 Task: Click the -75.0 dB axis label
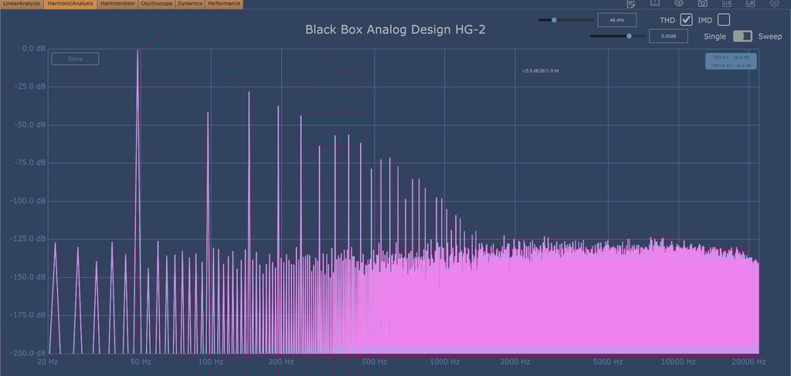tap(31, 163)
